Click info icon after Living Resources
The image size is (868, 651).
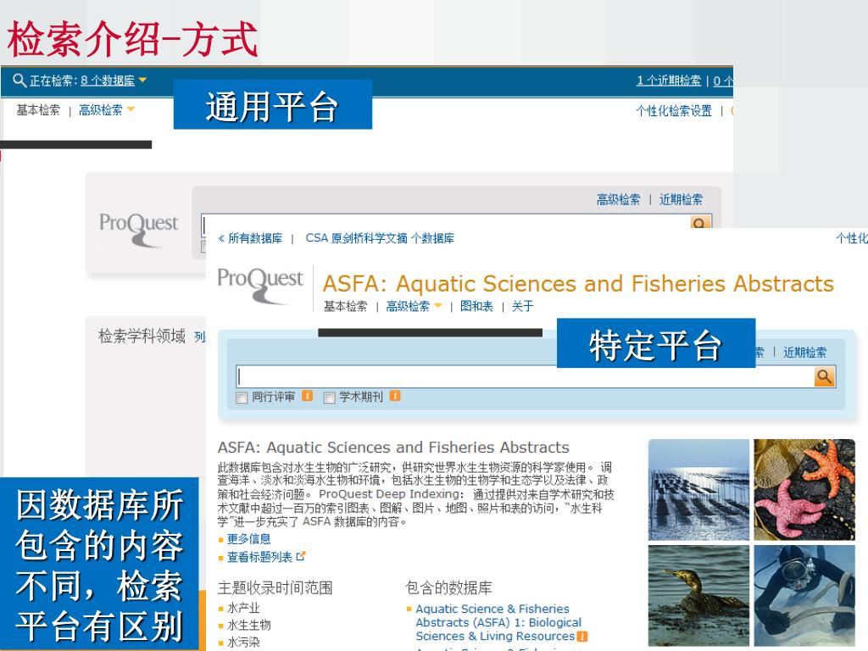click(x=581, y=637)
